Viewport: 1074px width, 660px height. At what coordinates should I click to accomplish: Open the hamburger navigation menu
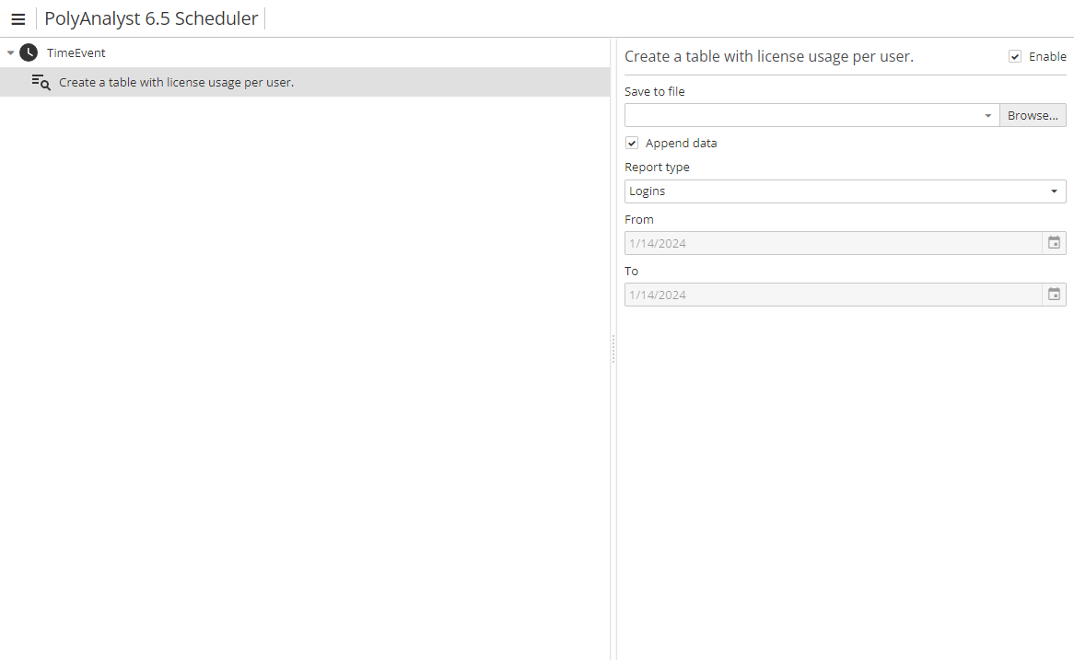(x=18, y=18)
